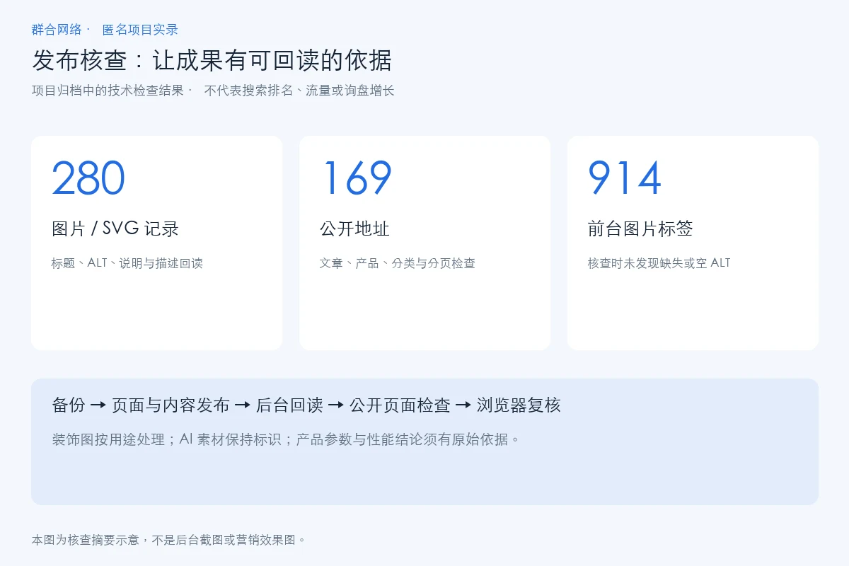The image size is (849, 566).
Task: Click the description 核查时未发现缺失或空 ALT
Action: (x=659, y=263)
